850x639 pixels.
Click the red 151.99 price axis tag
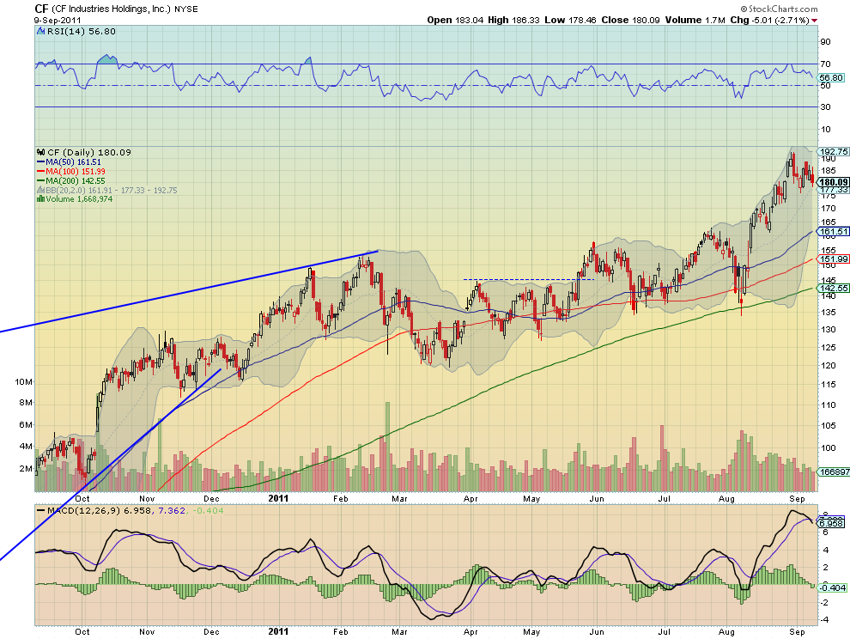click(x=834, y=259)
